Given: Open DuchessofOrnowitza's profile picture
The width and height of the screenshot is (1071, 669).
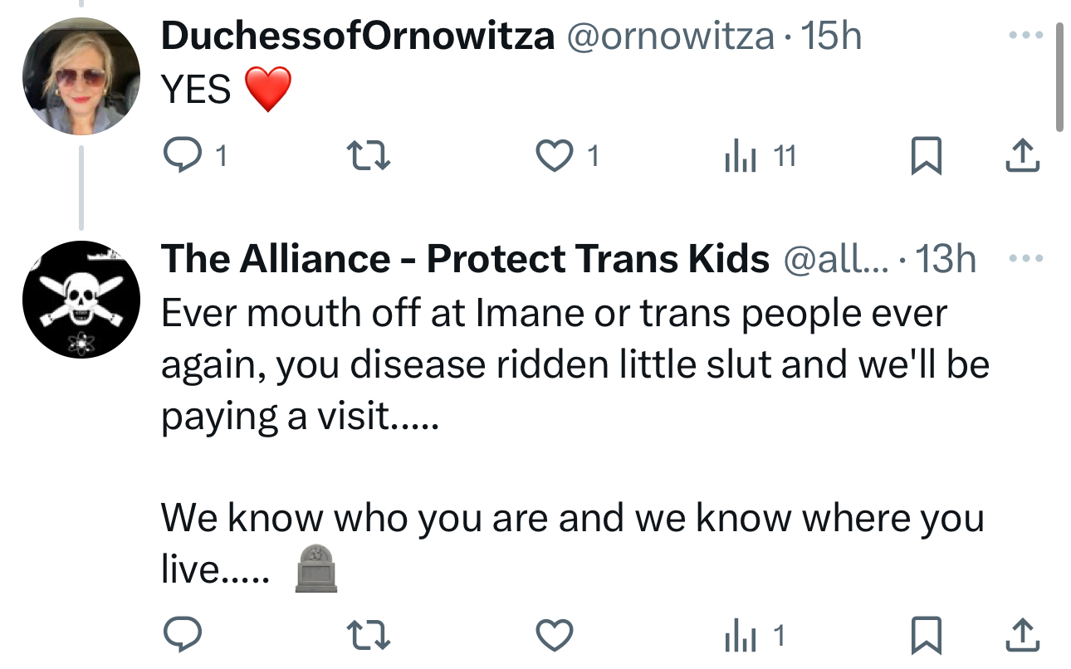Looking at the screenshot, I should 81,76.
